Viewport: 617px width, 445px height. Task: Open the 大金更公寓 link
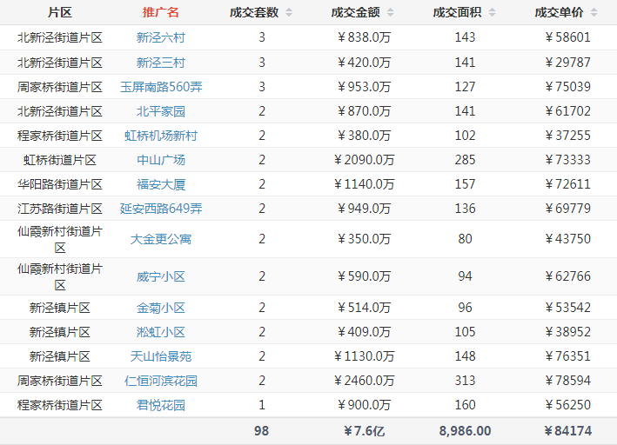pos(160,239)
